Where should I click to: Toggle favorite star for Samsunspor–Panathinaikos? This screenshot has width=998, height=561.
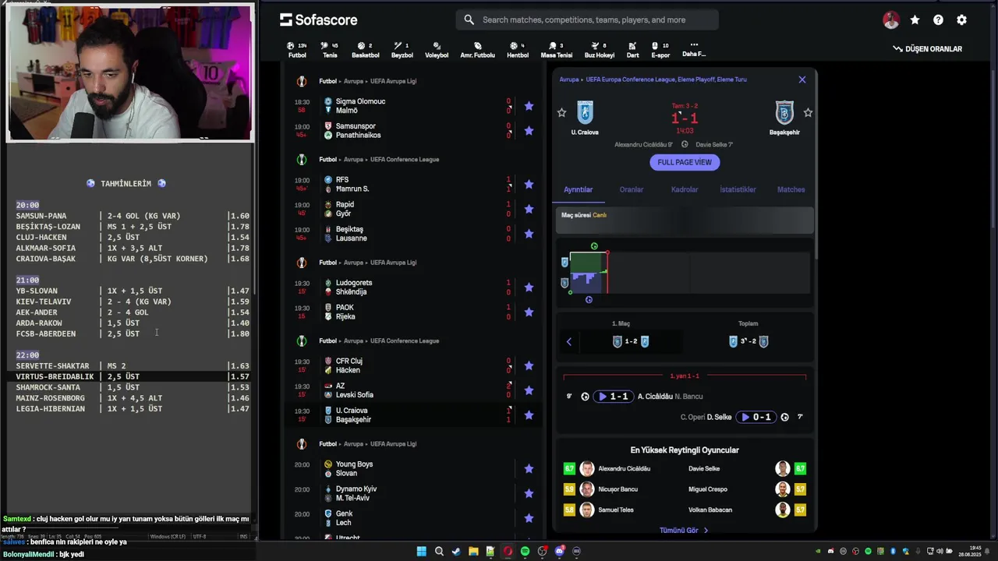pos(529,131)
